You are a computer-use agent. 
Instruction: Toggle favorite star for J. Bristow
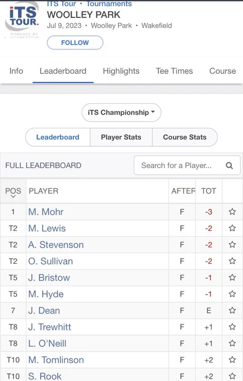tap(232, 277)
